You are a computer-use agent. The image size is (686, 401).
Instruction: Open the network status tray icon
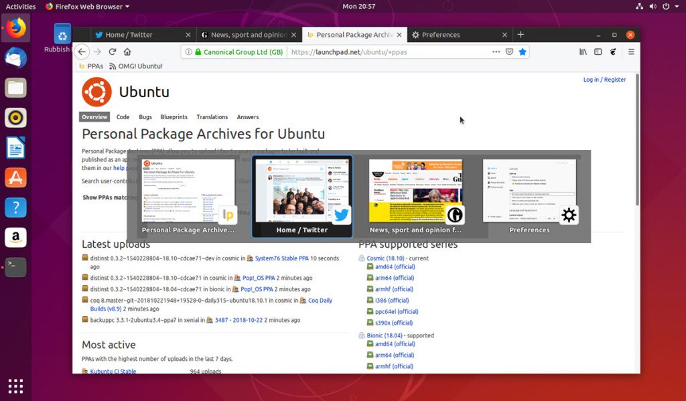click(x=639, y=6)
